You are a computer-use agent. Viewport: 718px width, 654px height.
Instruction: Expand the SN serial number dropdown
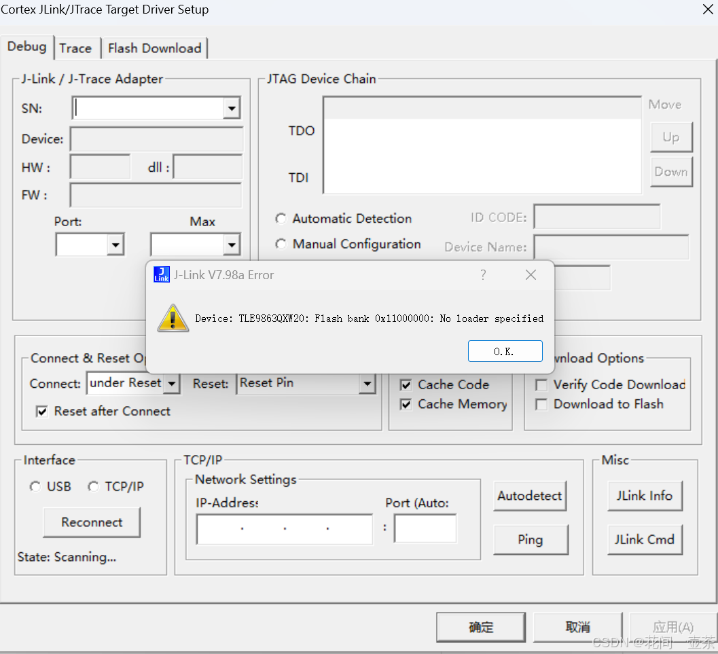click(x=232, y=109)
